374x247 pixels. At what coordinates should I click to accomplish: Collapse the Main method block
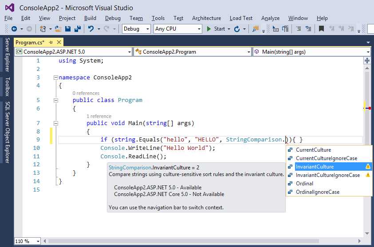56,123
